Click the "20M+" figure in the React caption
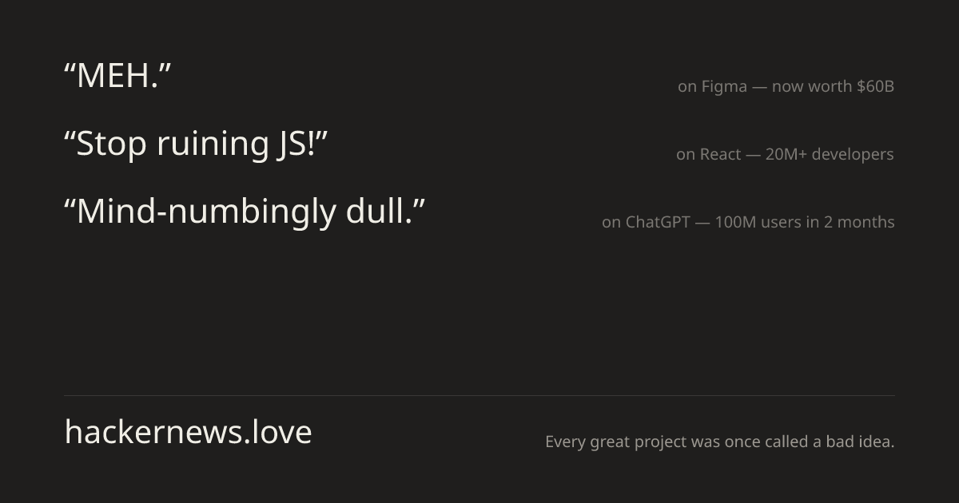Screen dimensions: 959x503 coord(786,154)
